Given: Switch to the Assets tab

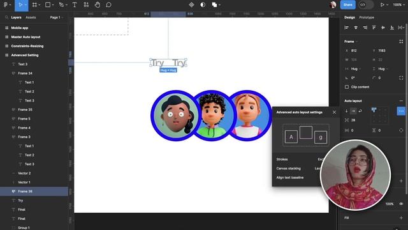Looking at the screenshot, I should pos(31,17).
